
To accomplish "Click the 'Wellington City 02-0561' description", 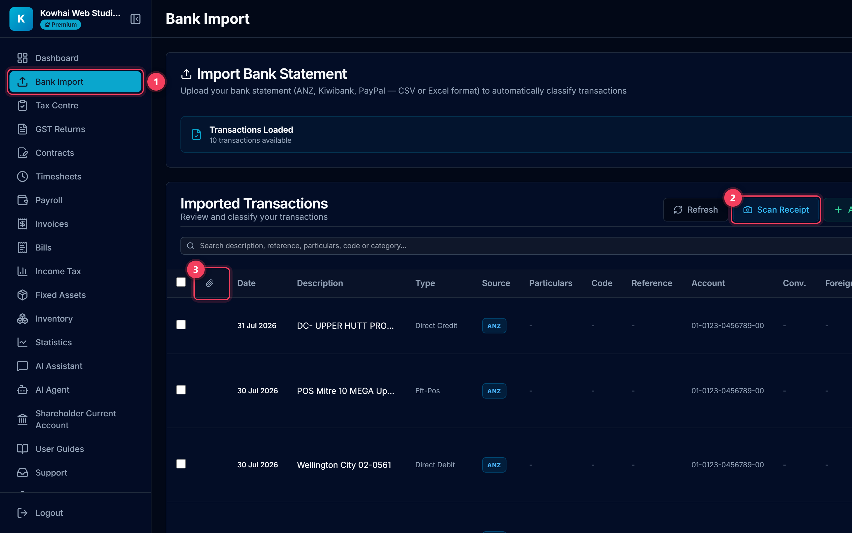I will (x=344, y=465).
